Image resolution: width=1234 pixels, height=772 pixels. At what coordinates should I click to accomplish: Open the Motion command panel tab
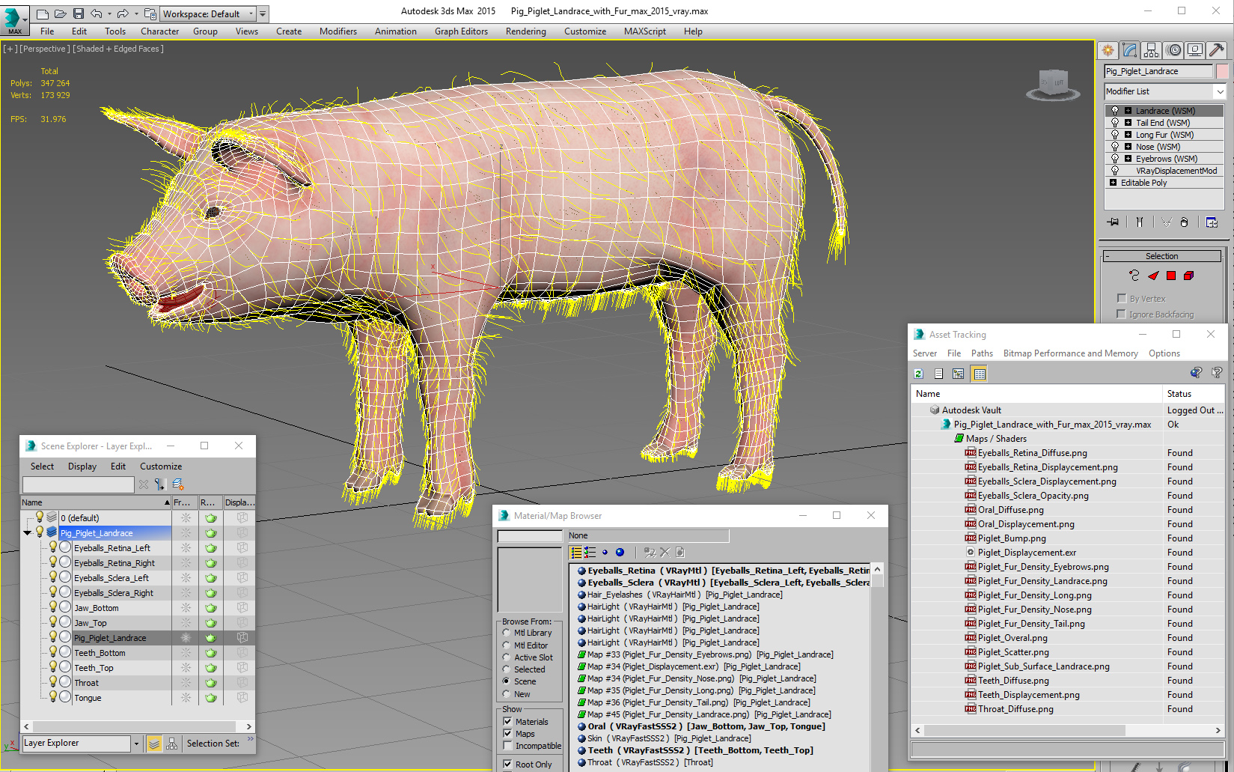coord(1173,50)
